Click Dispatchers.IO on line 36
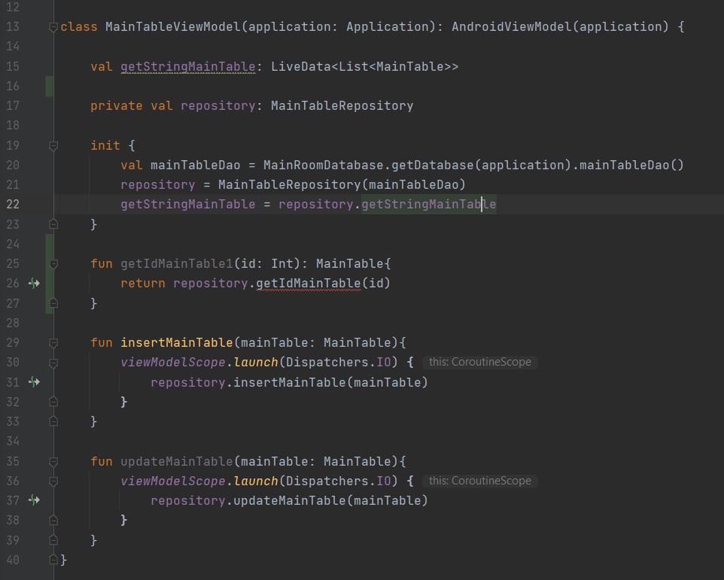Screen dimensions: 724x580 [x=339, y=481]
